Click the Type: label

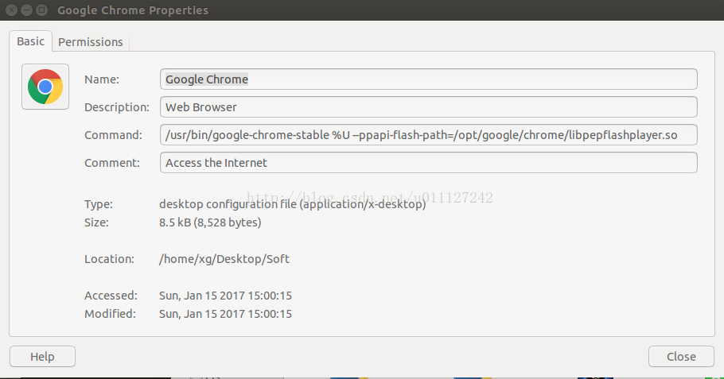pos(99,204)
